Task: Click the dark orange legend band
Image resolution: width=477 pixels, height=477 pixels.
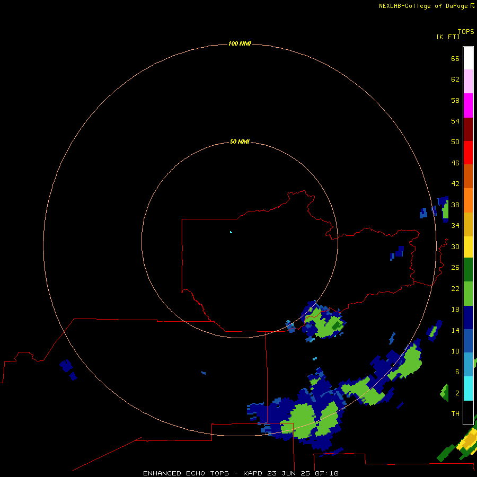Action: (x=468, y=176)
